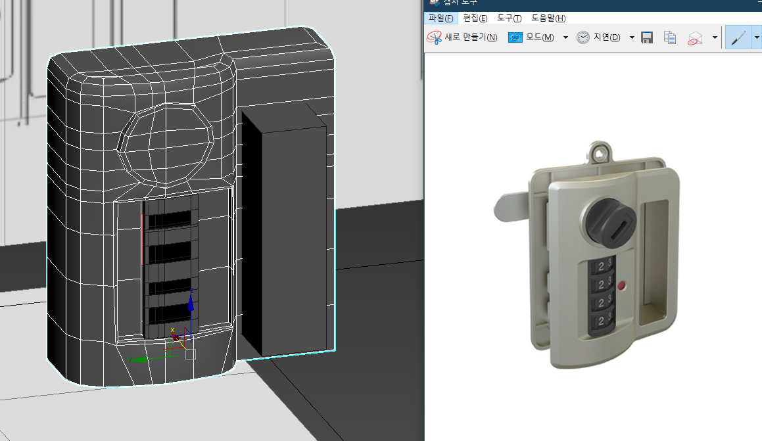Click the 모드(M) snip mode button
This screenshot has height=441, width=762.
coord(531,37)
